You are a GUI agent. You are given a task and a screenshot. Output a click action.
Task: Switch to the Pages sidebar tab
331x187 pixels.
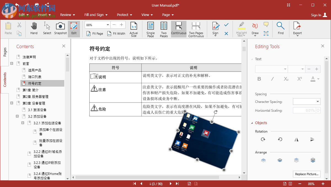pyautogui.click(x=5, y=51)
